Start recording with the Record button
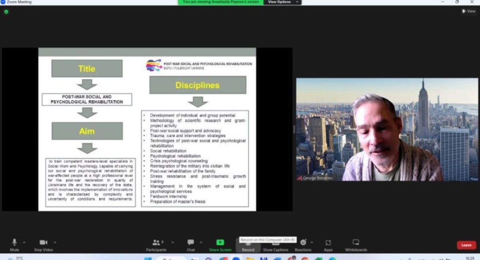 [x=248, y=246]
